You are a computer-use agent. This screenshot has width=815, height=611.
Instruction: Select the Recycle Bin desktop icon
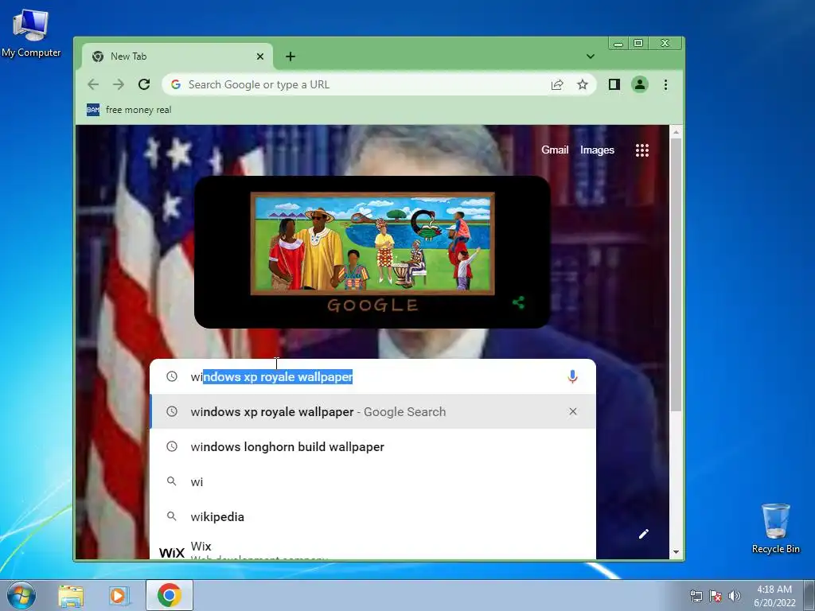775,528
